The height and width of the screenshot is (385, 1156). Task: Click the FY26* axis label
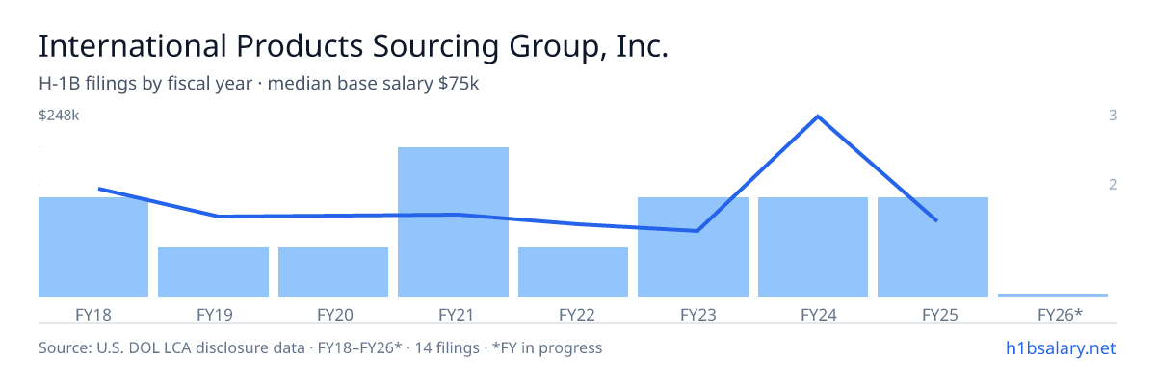click(x=1060, y=314)
